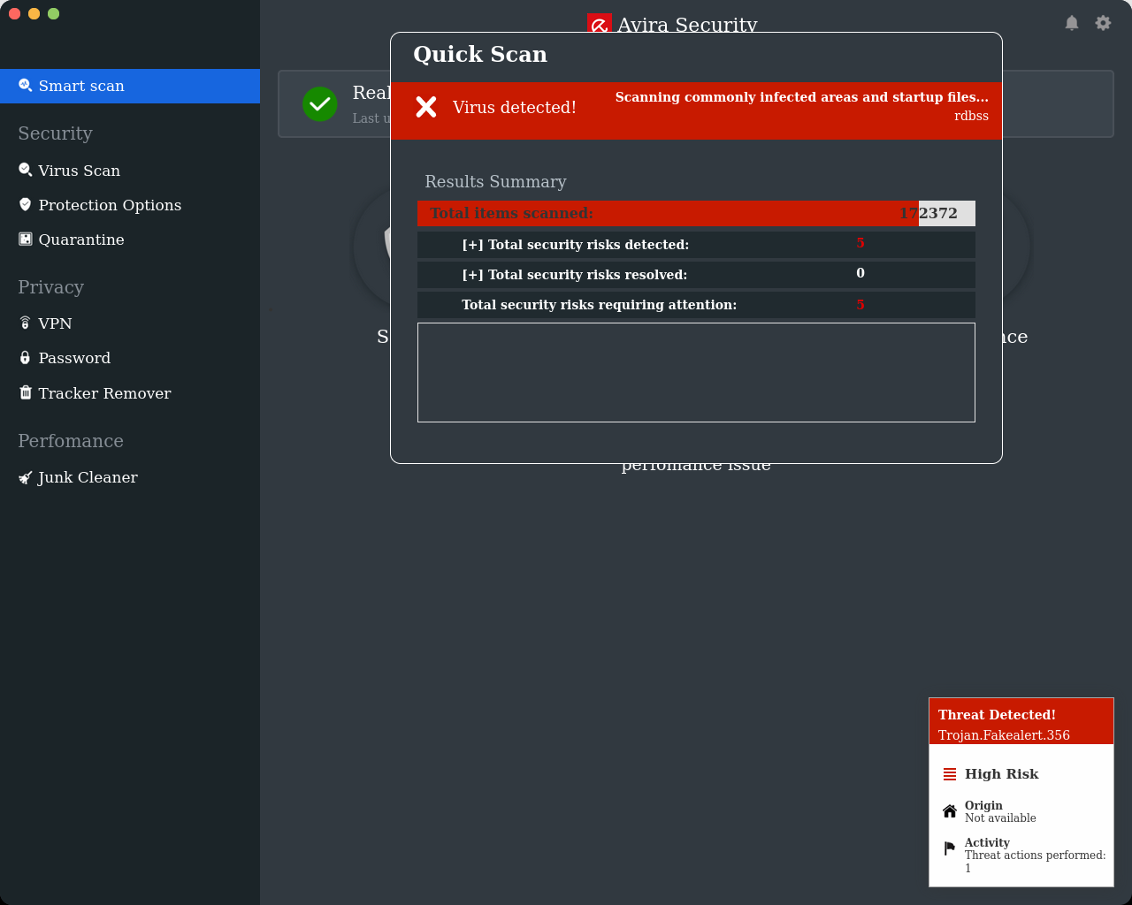Click the Tracker Remover trash icon

click(26, 392)
